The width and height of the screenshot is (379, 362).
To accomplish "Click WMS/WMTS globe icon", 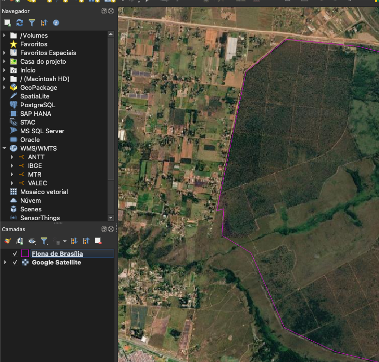I will [14, 148].
